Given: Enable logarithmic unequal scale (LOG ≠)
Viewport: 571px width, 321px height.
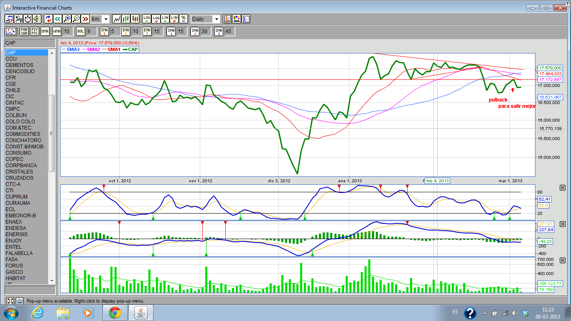Looking at the screenshot, I should coord(156,19).
